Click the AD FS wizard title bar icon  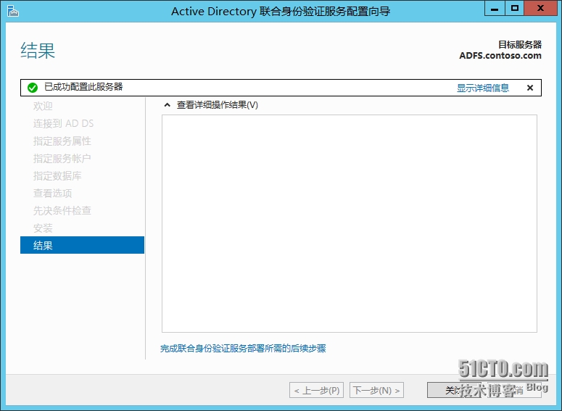point(12,10)
